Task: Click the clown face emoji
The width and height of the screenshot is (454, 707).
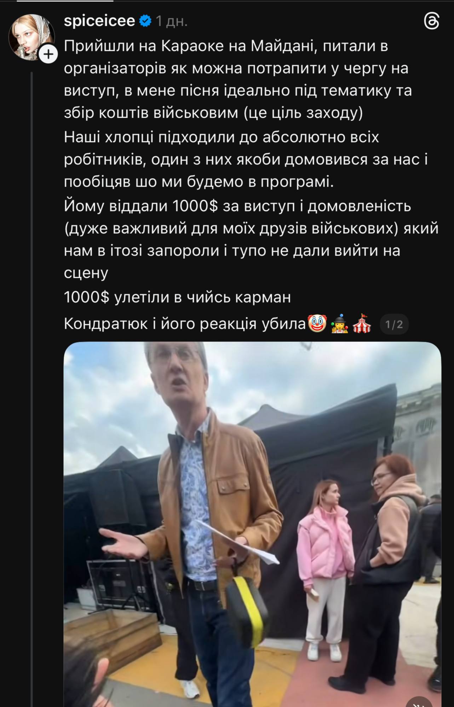Action: click(x=317, y=323)
